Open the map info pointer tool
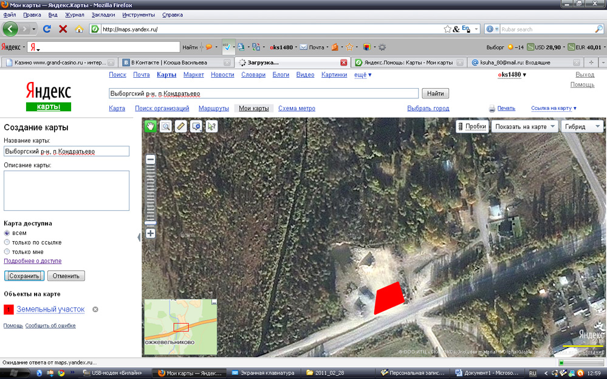Image resolution: width=607 pixels, height=379 pixels. pos(211,126)
